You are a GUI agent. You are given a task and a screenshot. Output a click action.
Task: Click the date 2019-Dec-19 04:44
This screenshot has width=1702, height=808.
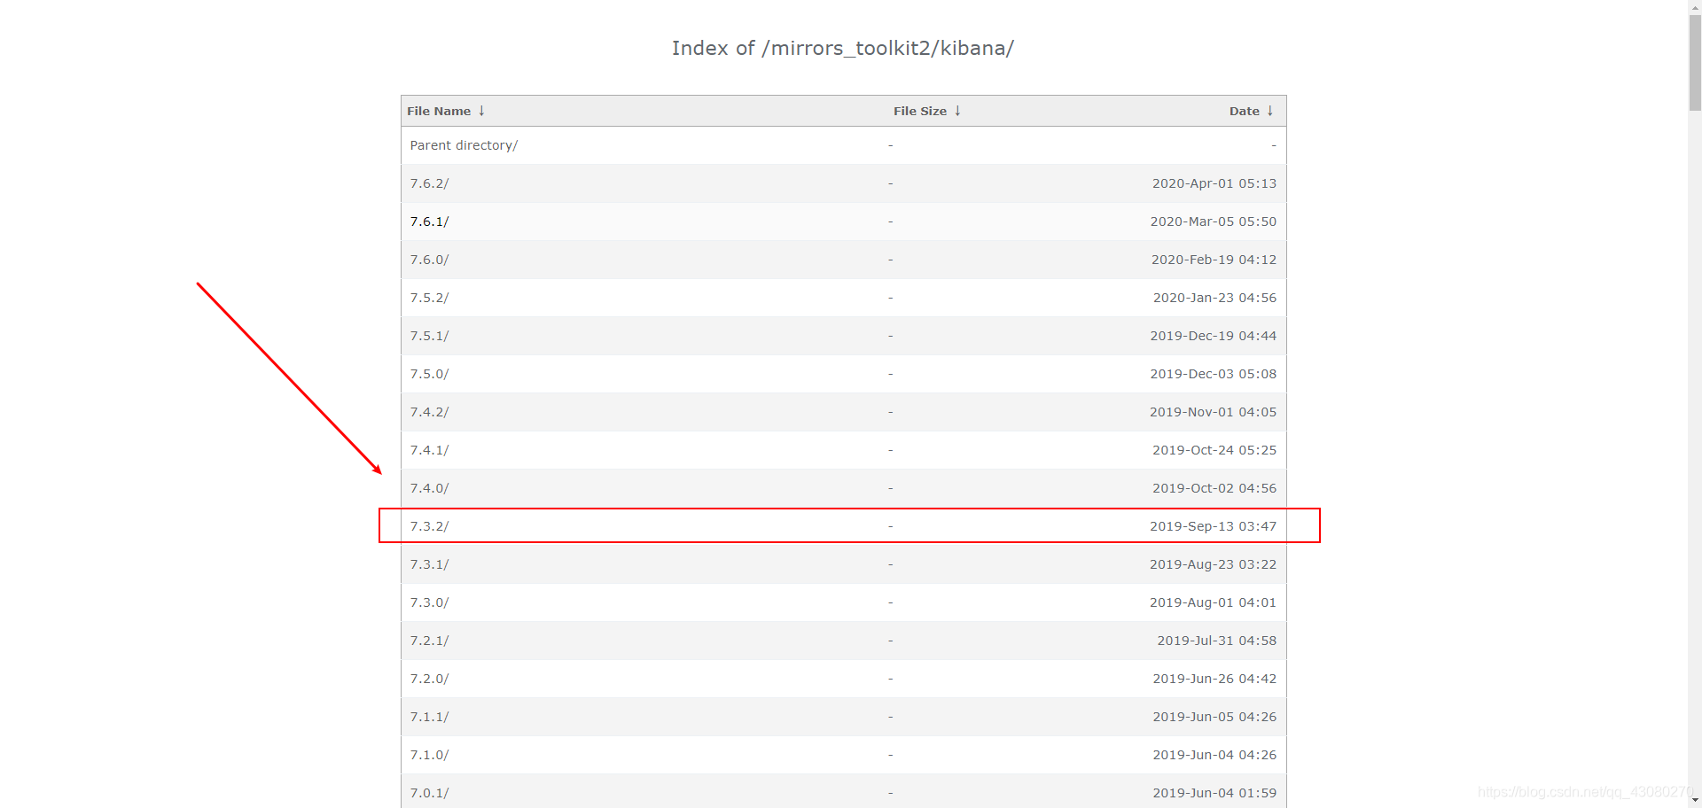tap(1214, 336)
